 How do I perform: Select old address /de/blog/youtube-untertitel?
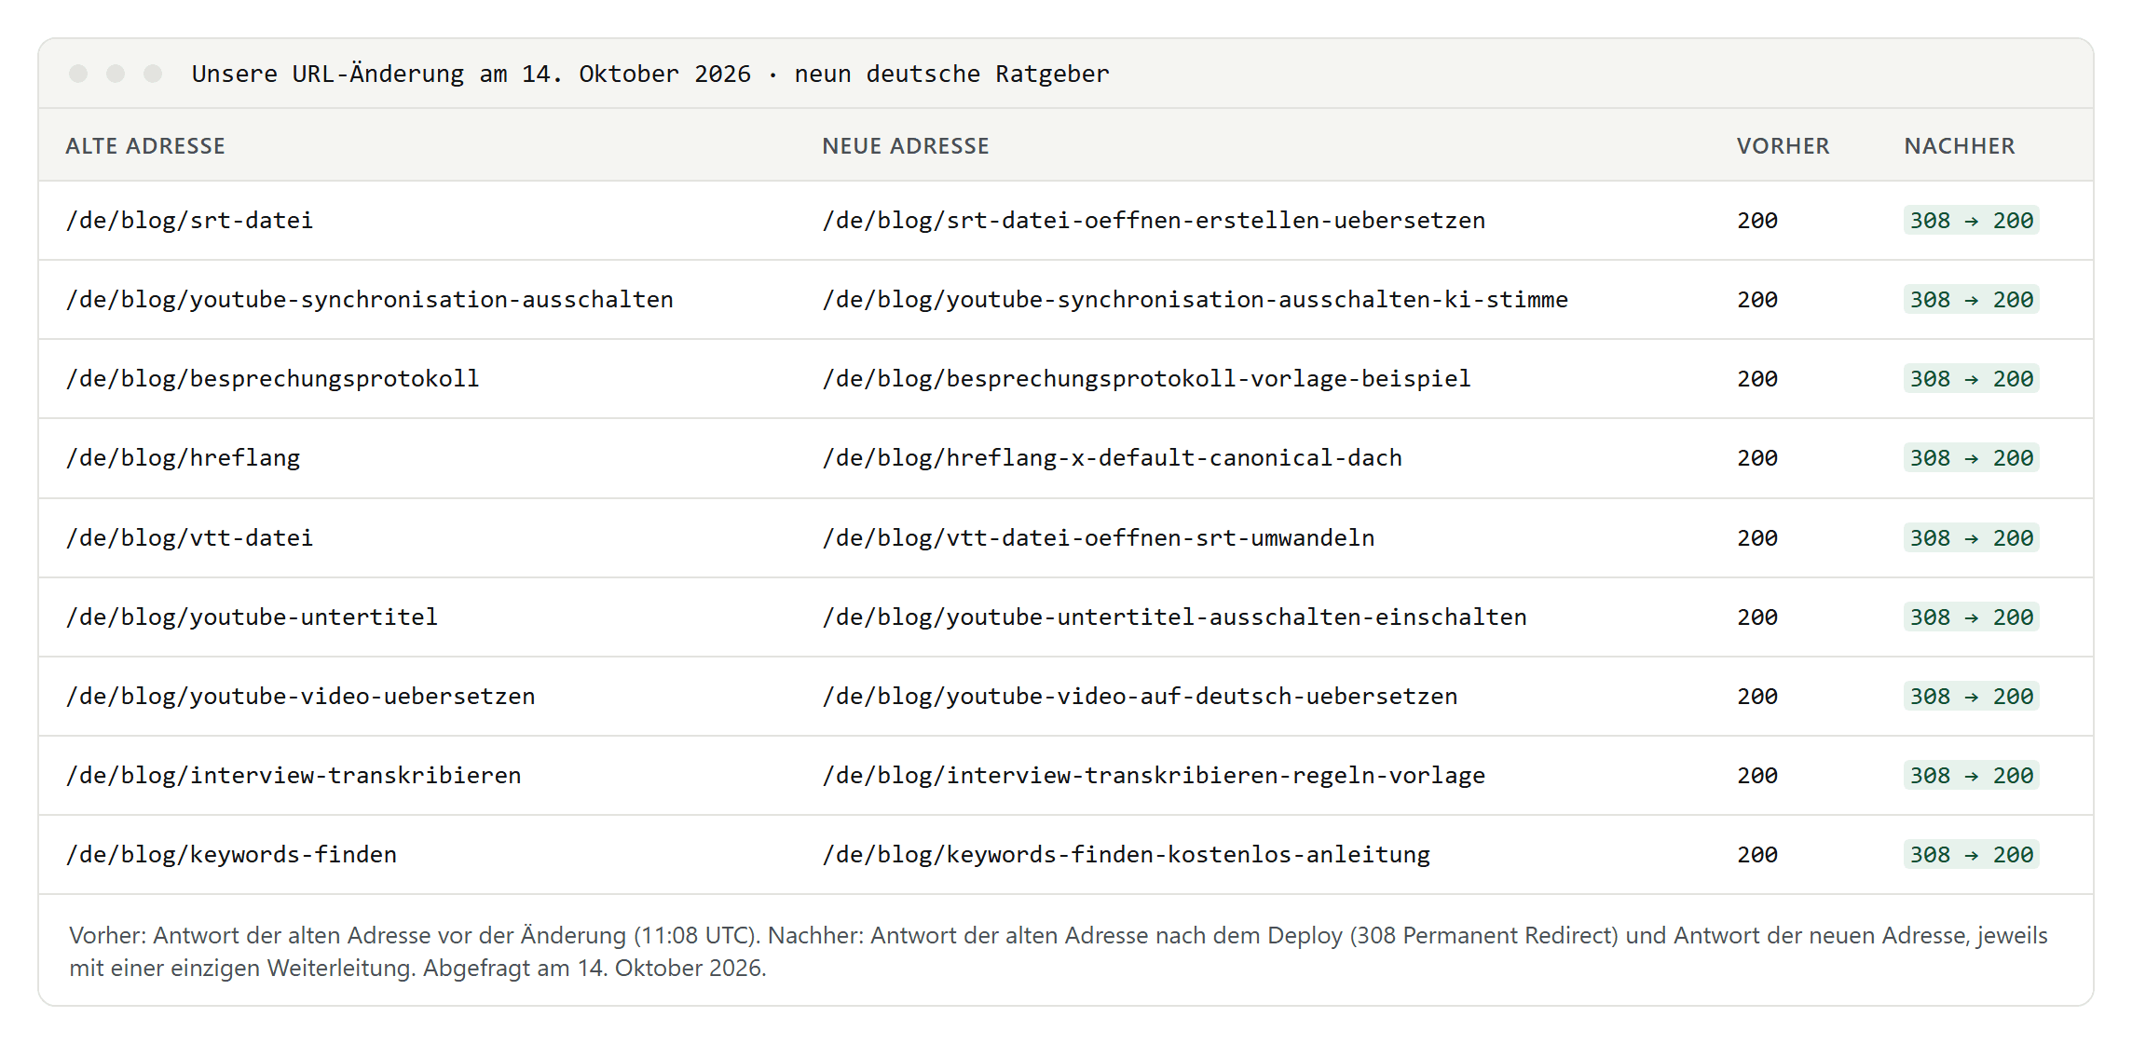tap(253, 617)
